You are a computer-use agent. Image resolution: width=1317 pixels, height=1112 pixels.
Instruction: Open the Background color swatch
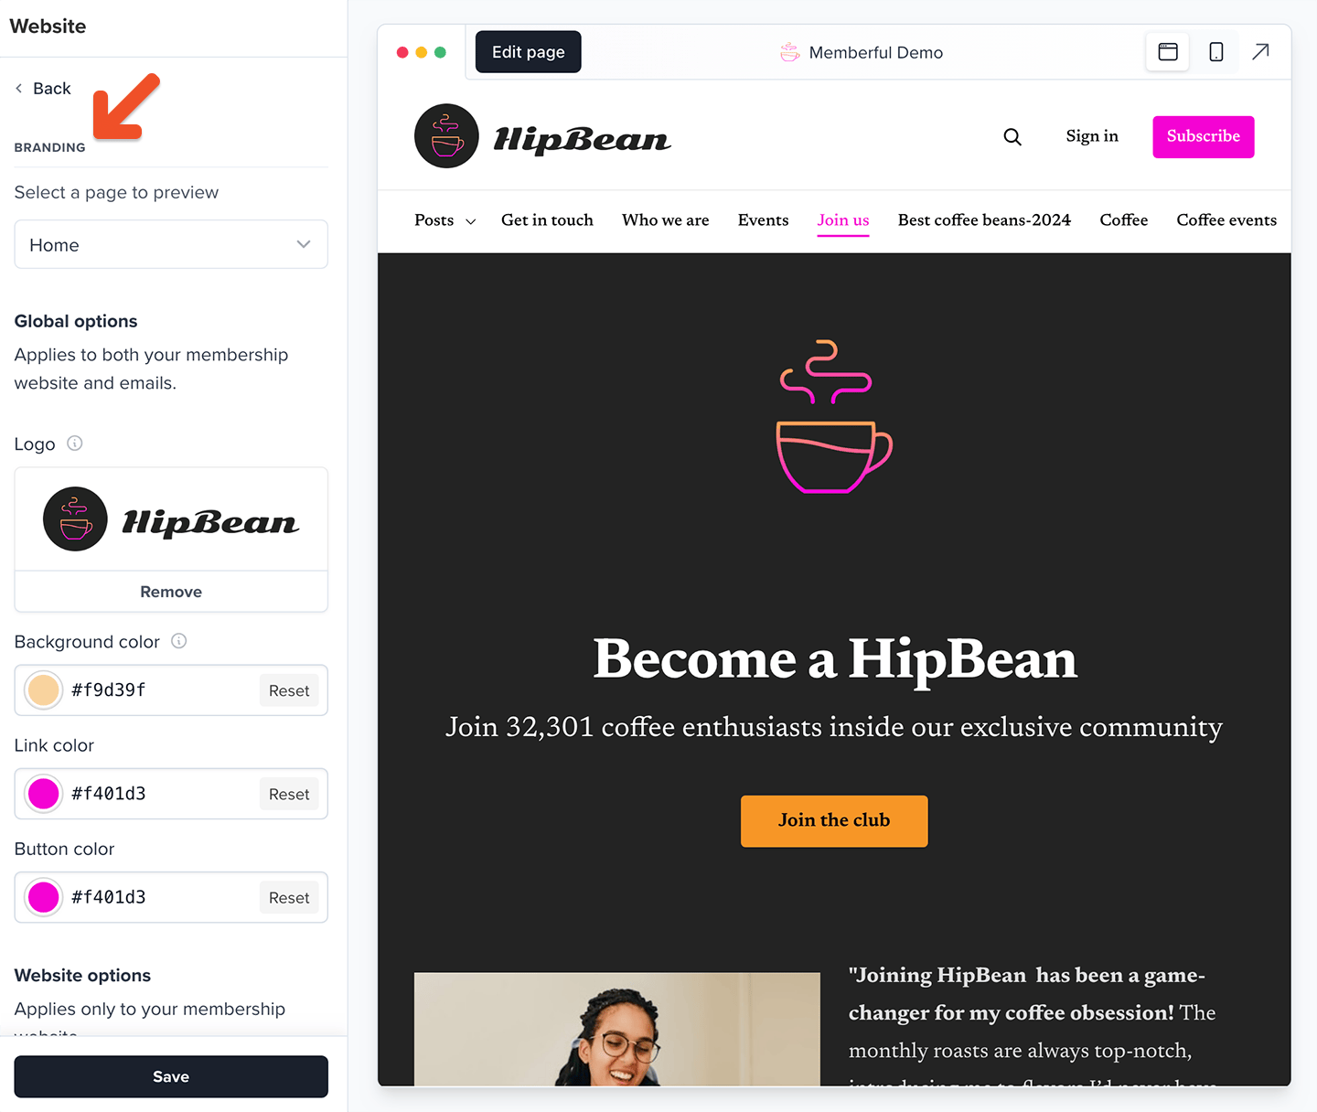click(x=43, y=690)
